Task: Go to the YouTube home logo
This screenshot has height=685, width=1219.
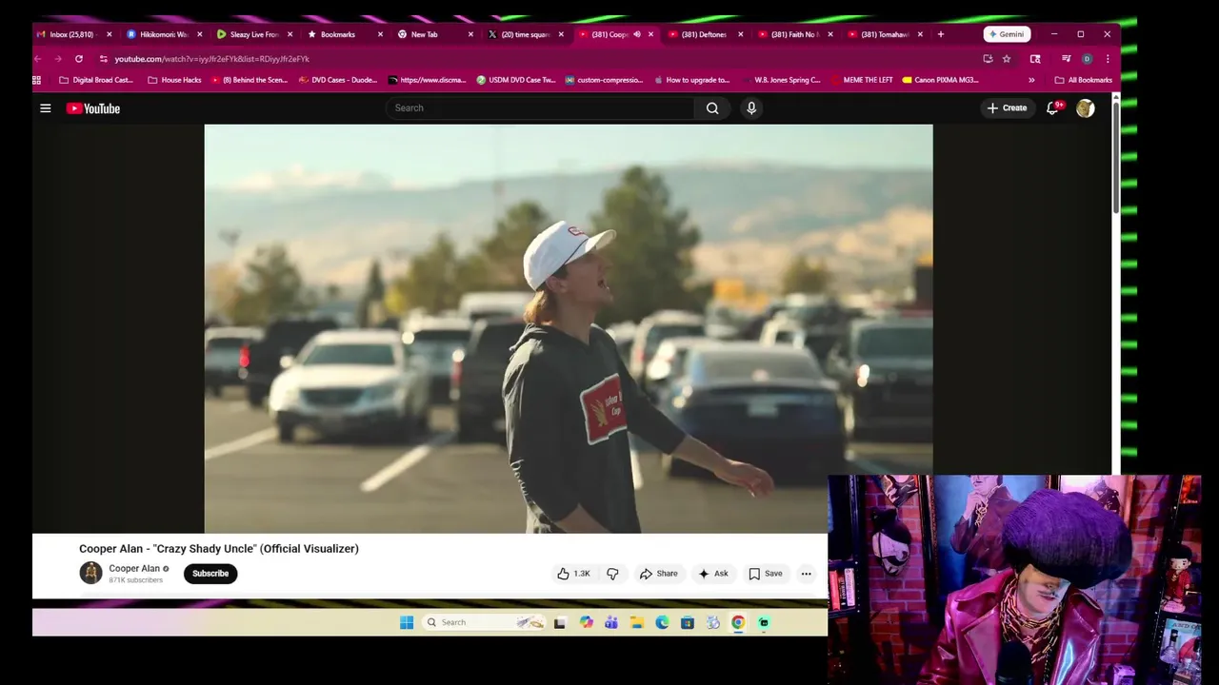Action: click(x=93, y=108)
